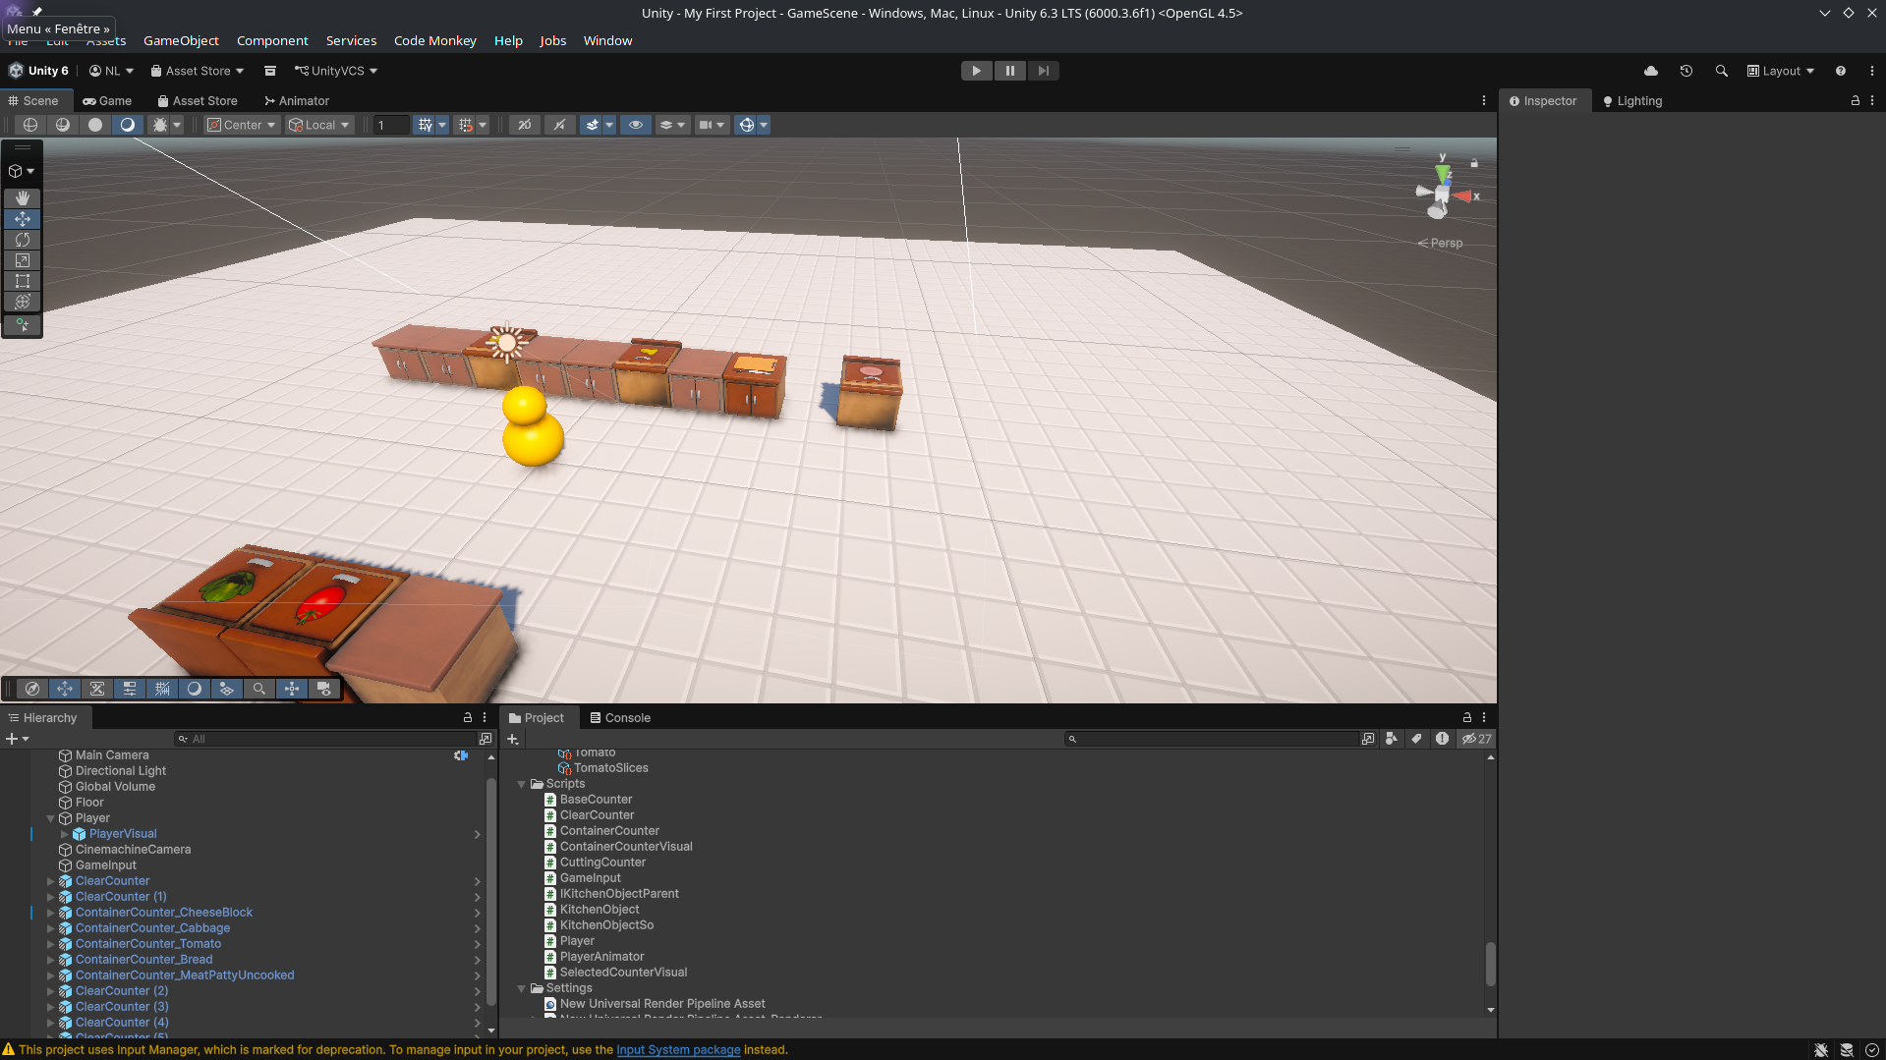
Task: Select the Scale tool
Action: tap(22, 260)
